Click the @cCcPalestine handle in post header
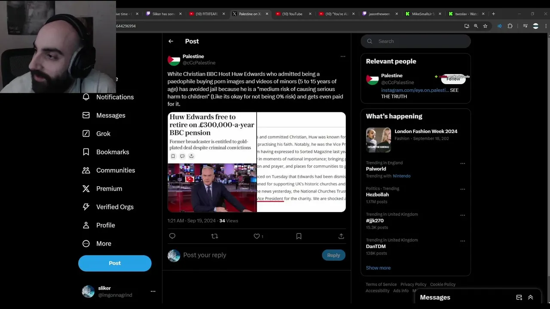This screenshot has height=309, width=550. pyautogui.click(x=199, y=63)
